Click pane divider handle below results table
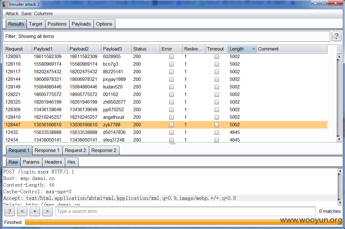 pos(173,144)
